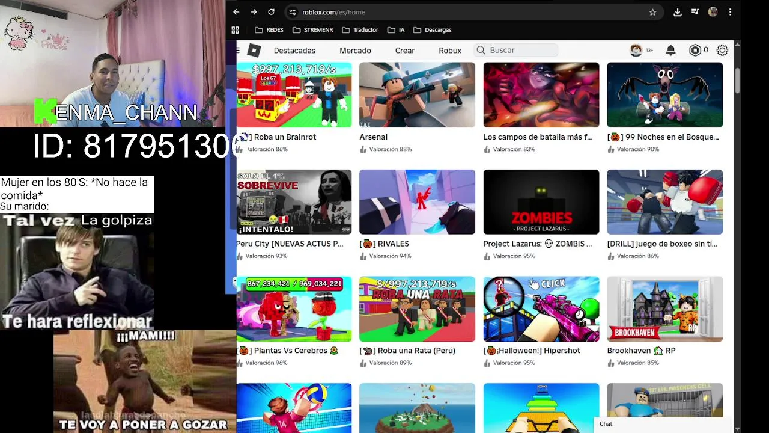Viewport: 769px width, 433px height.
Task: Open the Roba una Rata thumbnail
Action: (417, 309)
